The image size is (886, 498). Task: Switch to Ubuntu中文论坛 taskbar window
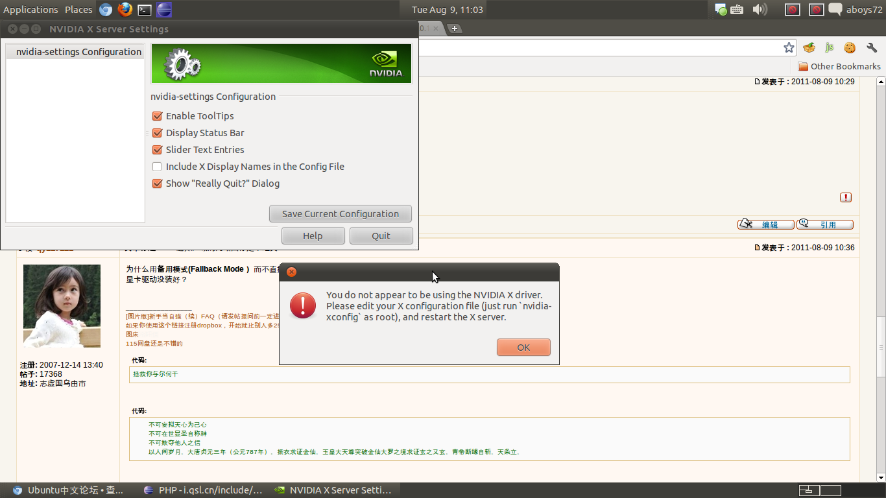tap(69, 490)
